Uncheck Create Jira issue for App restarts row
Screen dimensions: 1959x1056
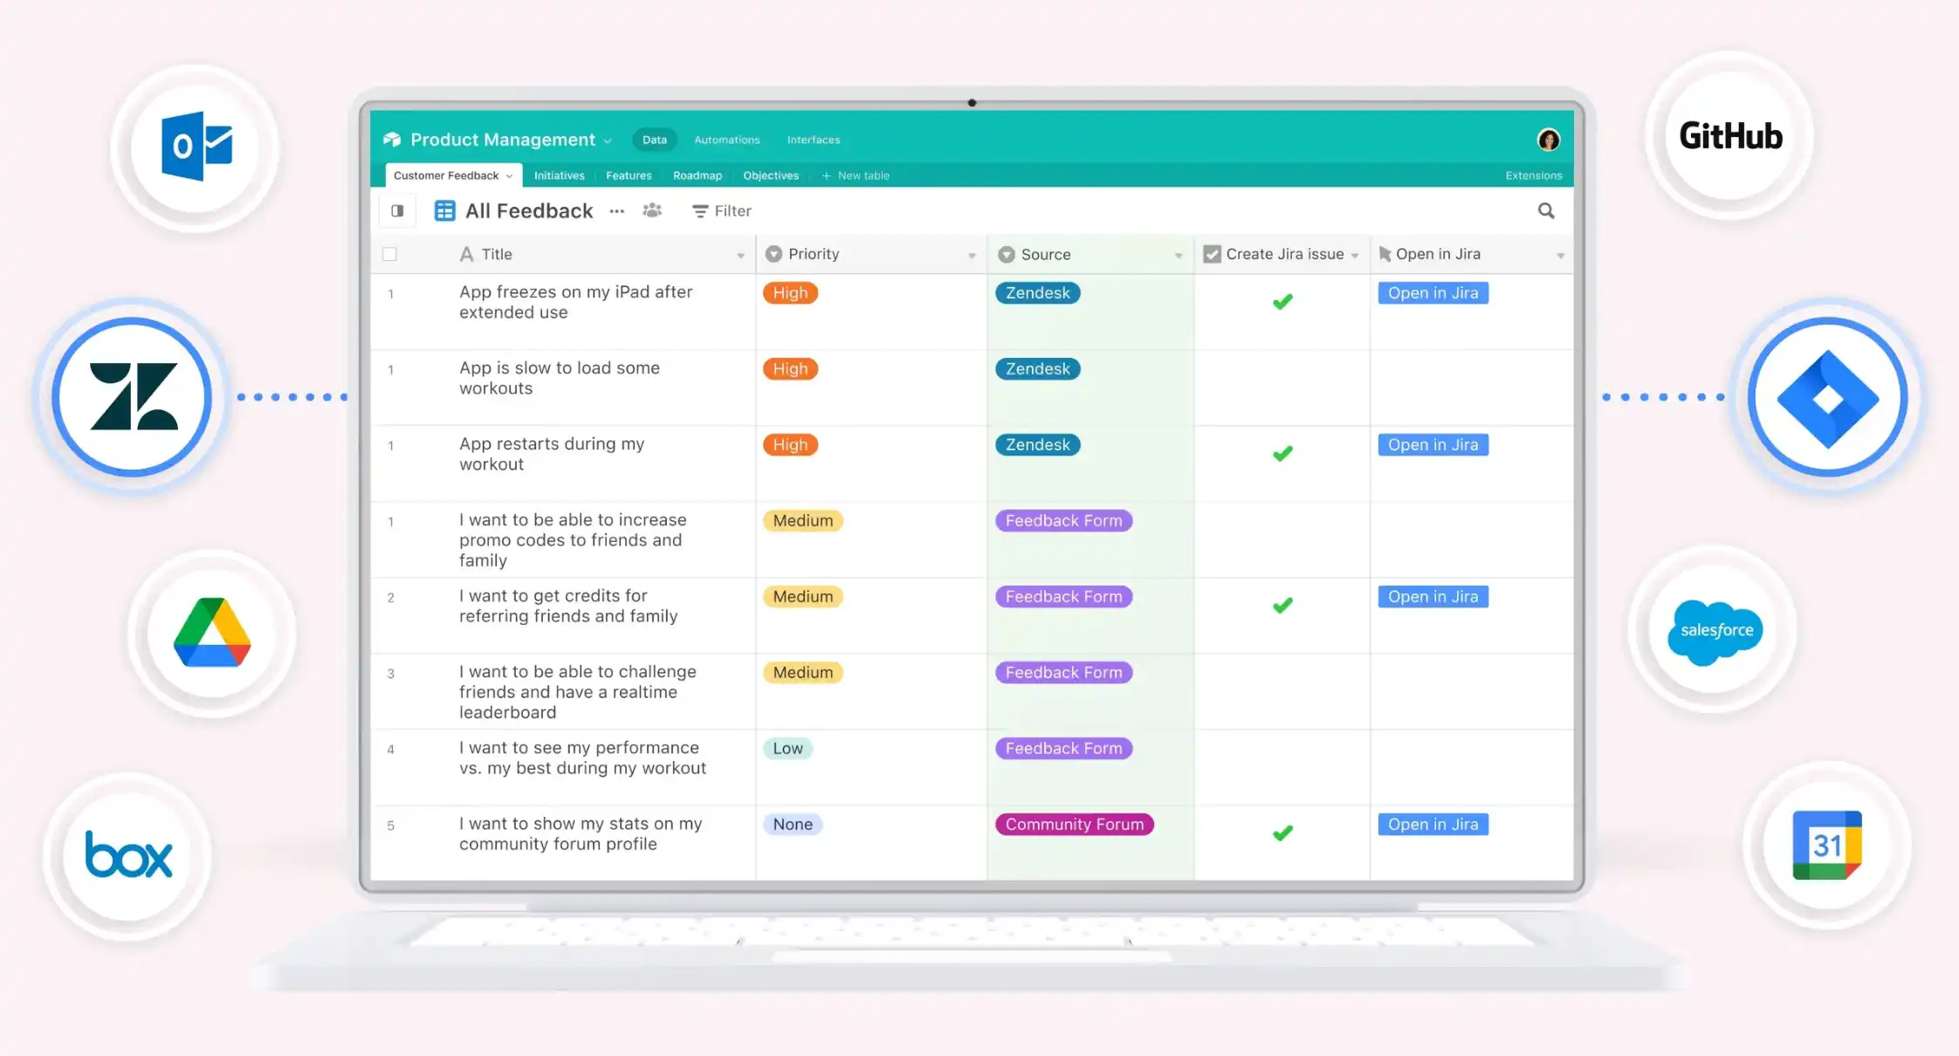(x=1282, y=454)
